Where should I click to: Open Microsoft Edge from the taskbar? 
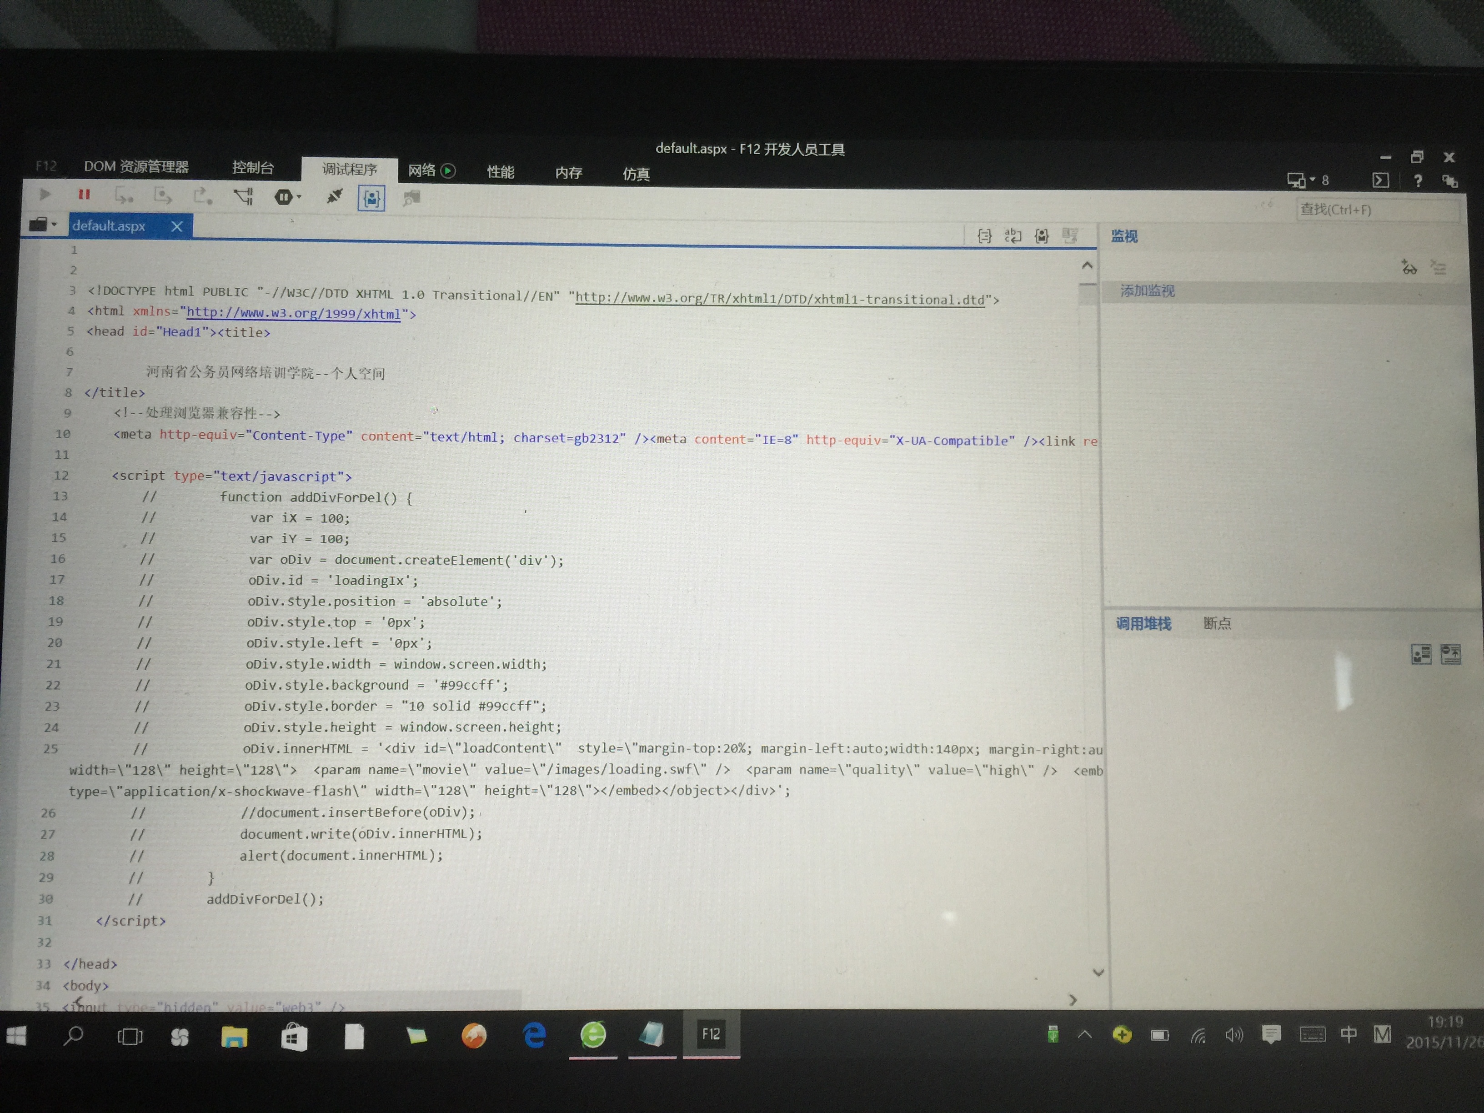(x=535, y=1036)
